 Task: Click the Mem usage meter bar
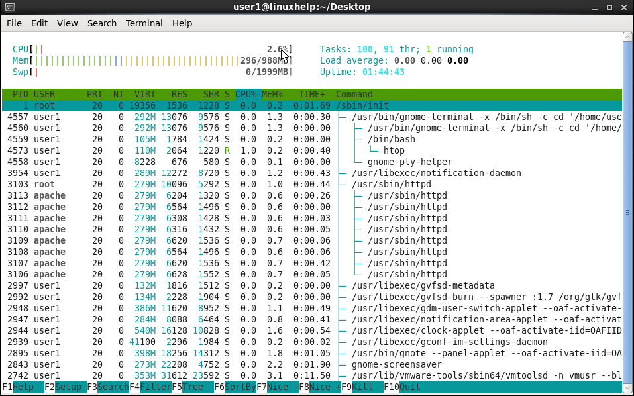[152, 61]
